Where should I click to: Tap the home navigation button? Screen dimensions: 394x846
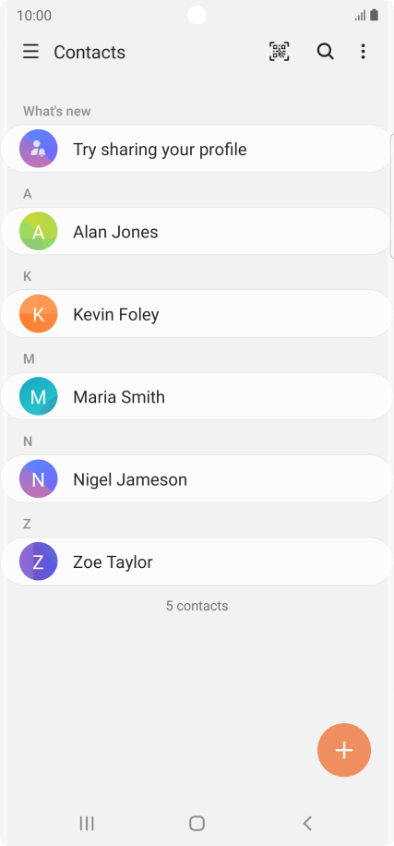197,823
